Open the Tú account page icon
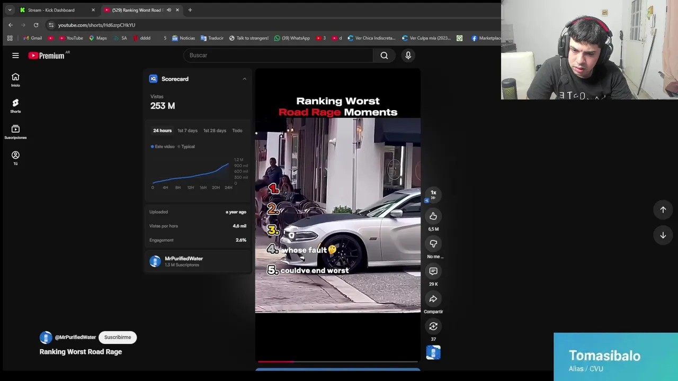678x381 pixels. click(15, 158)
